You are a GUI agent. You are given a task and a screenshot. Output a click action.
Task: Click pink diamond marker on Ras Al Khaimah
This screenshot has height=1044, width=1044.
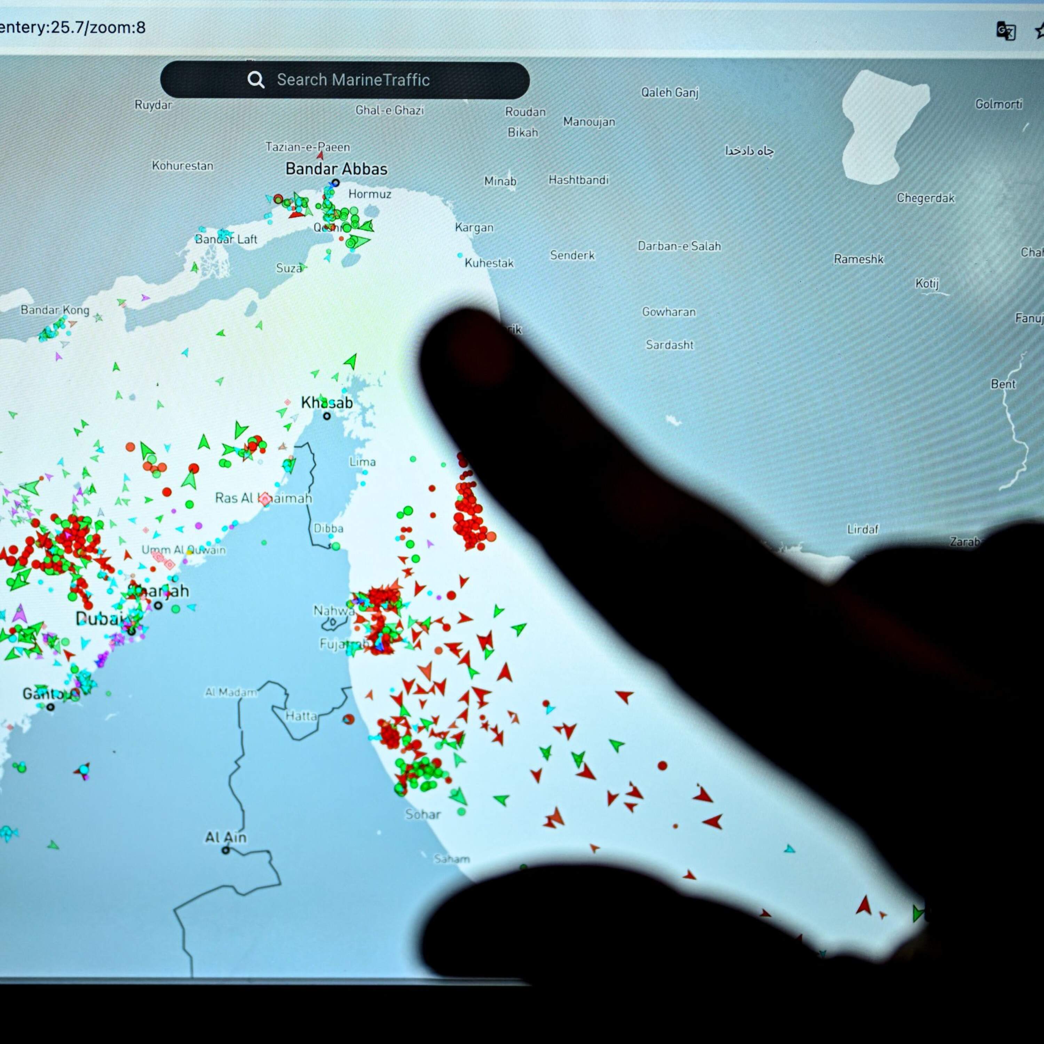point(265,499)
